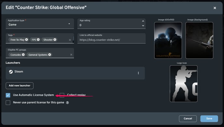
Task: Change the Logo Icon image
Action: coord(184,84)
